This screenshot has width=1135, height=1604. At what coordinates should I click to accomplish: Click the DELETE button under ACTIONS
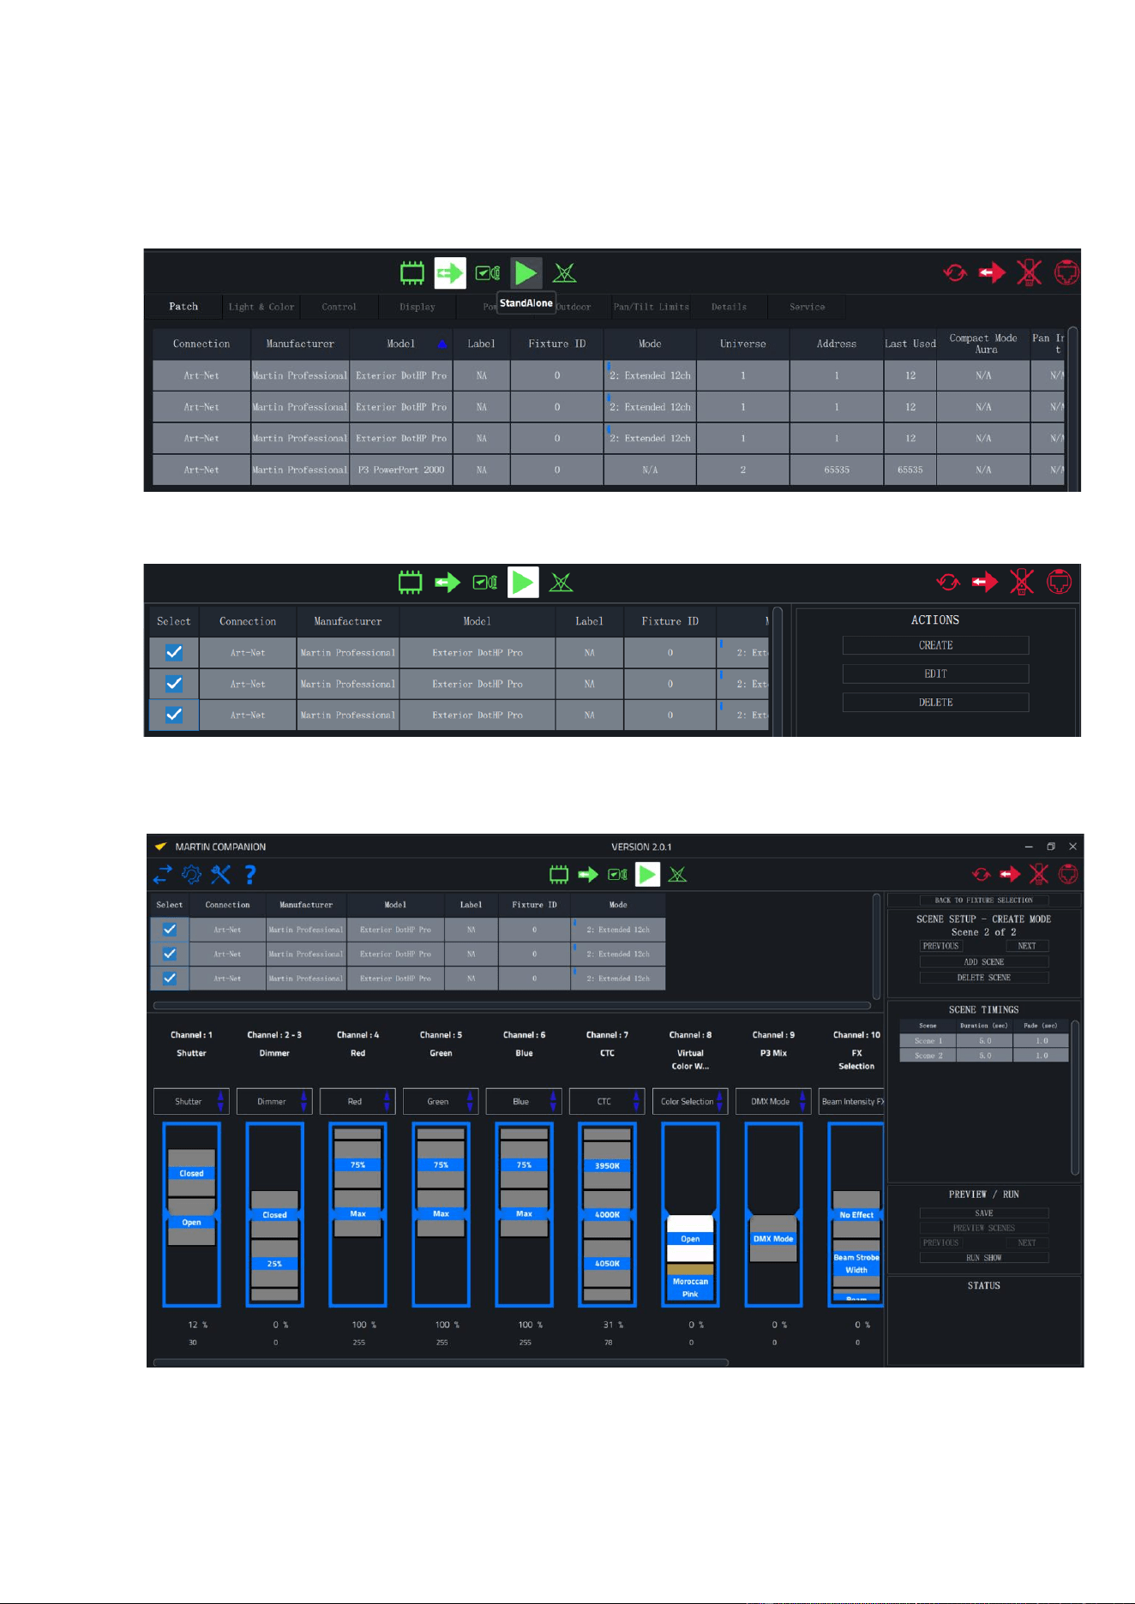point(935,703)
